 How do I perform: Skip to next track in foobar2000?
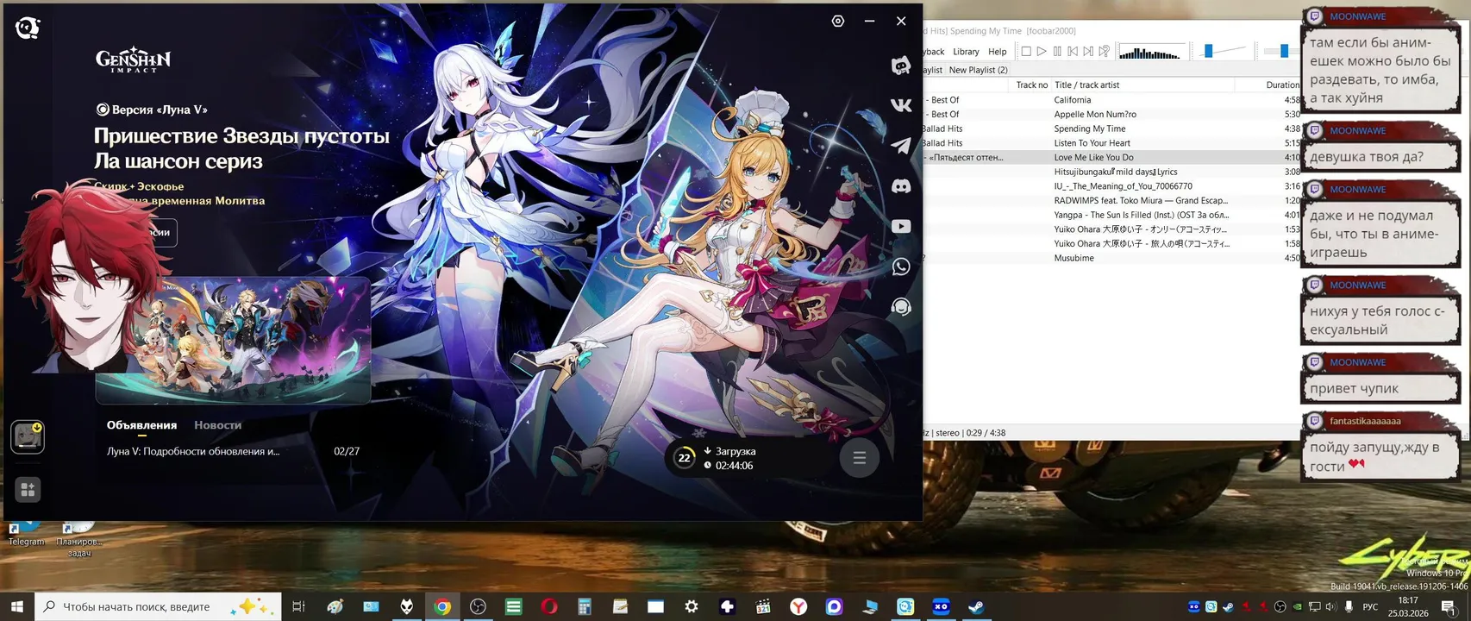(x=1088, y=52)
